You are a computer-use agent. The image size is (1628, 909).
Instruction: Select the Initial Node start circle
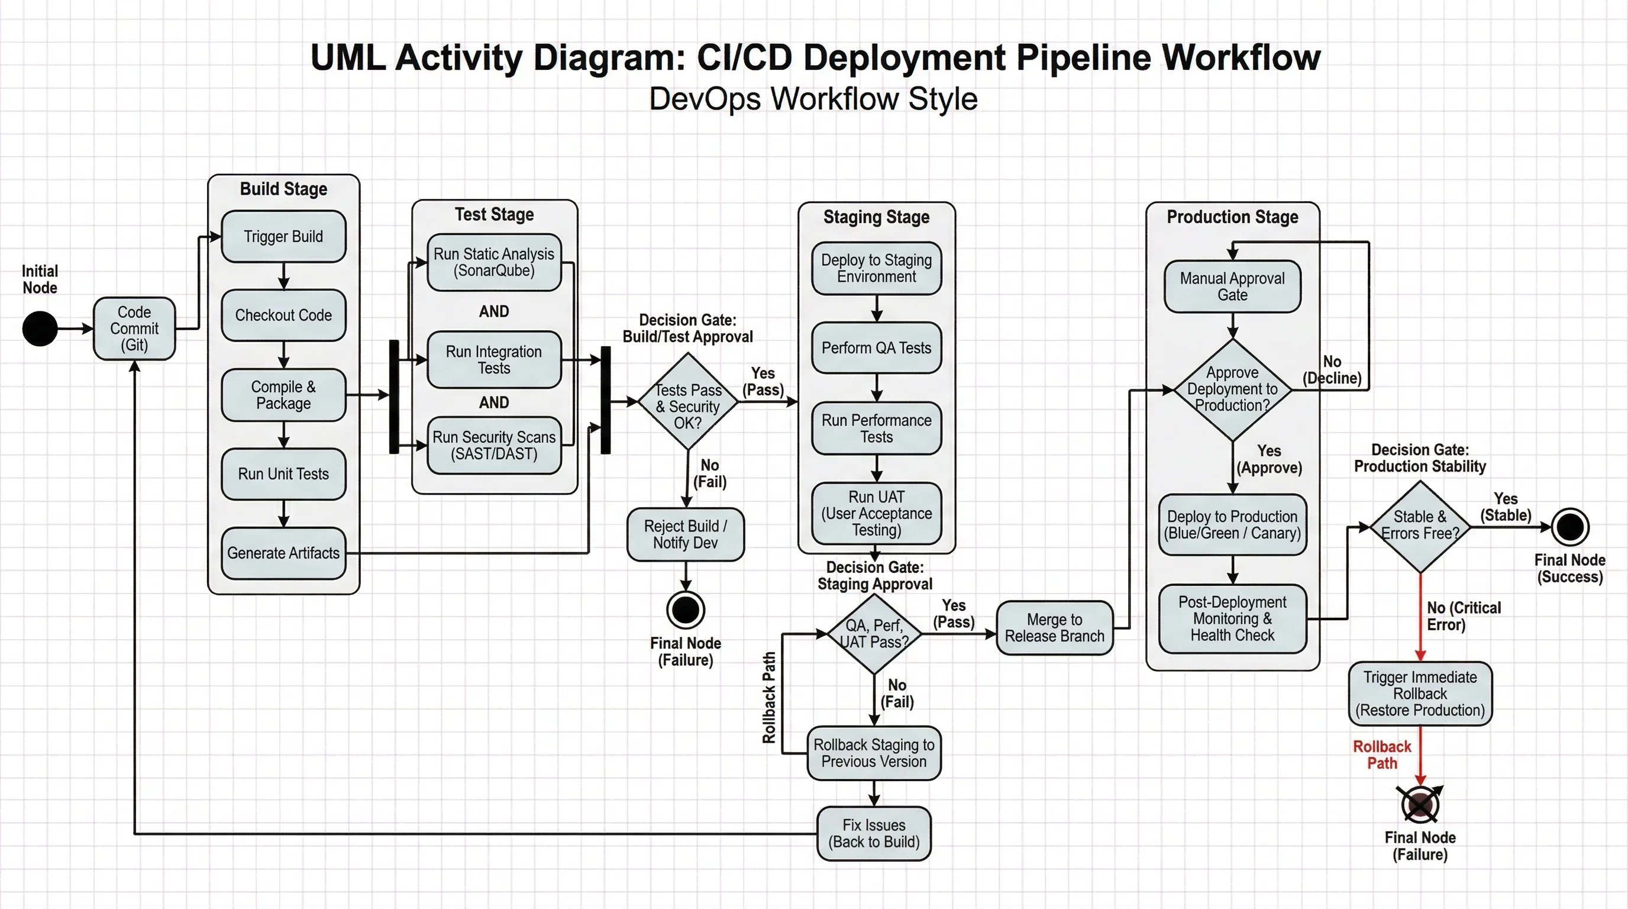(x=39, y=328)
